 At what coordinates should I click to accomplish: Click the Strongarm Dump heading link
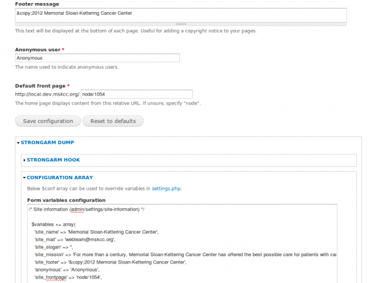(47, 142)
